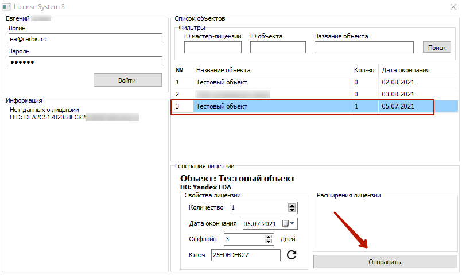The height and width of the screenshot is (275, 462).
Task: Click the Ключ field with 25EDBDFB27
Action: (246, 255)
